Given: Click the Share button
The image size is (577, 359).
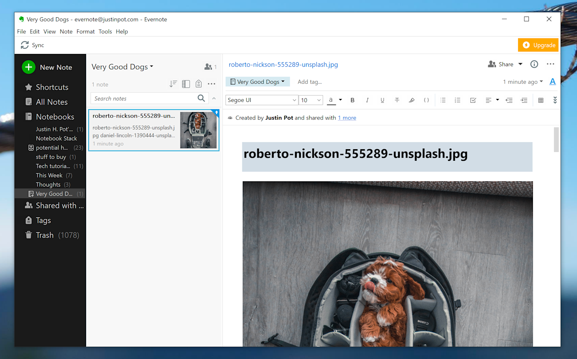Looking at the screenshot, I should click(x=501, y=64).
